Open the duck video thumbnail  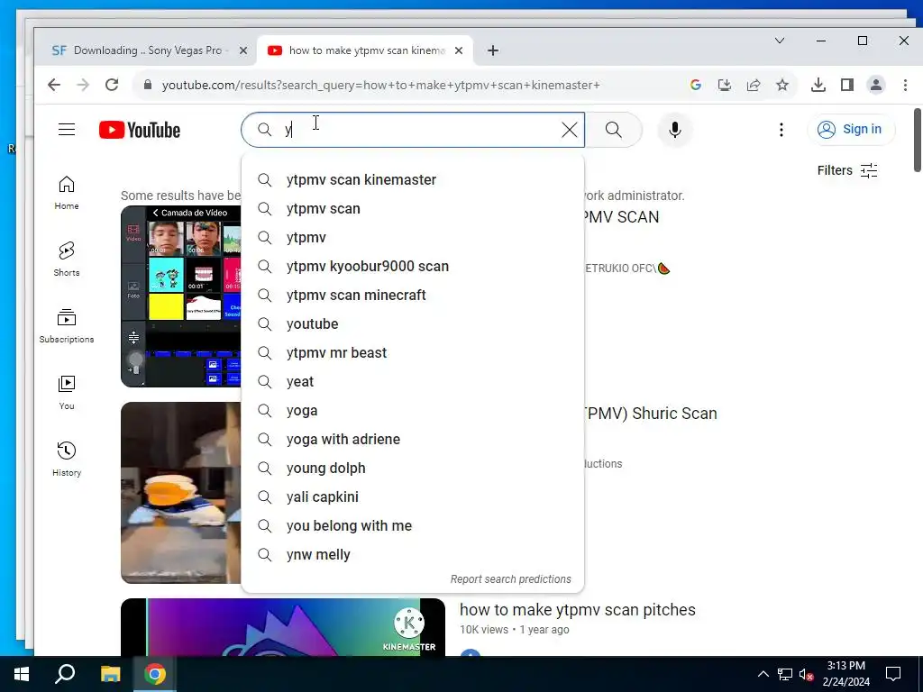tap(180, 493)
